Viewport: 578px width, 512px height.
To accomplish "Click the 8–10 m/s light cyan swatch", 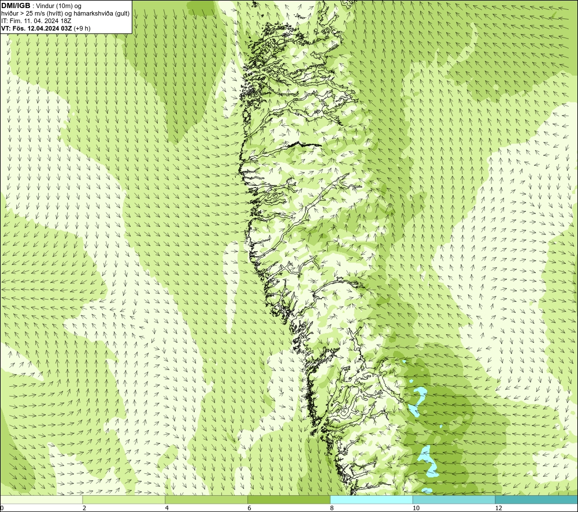I will pyautogui.click(x=372, y=499).
